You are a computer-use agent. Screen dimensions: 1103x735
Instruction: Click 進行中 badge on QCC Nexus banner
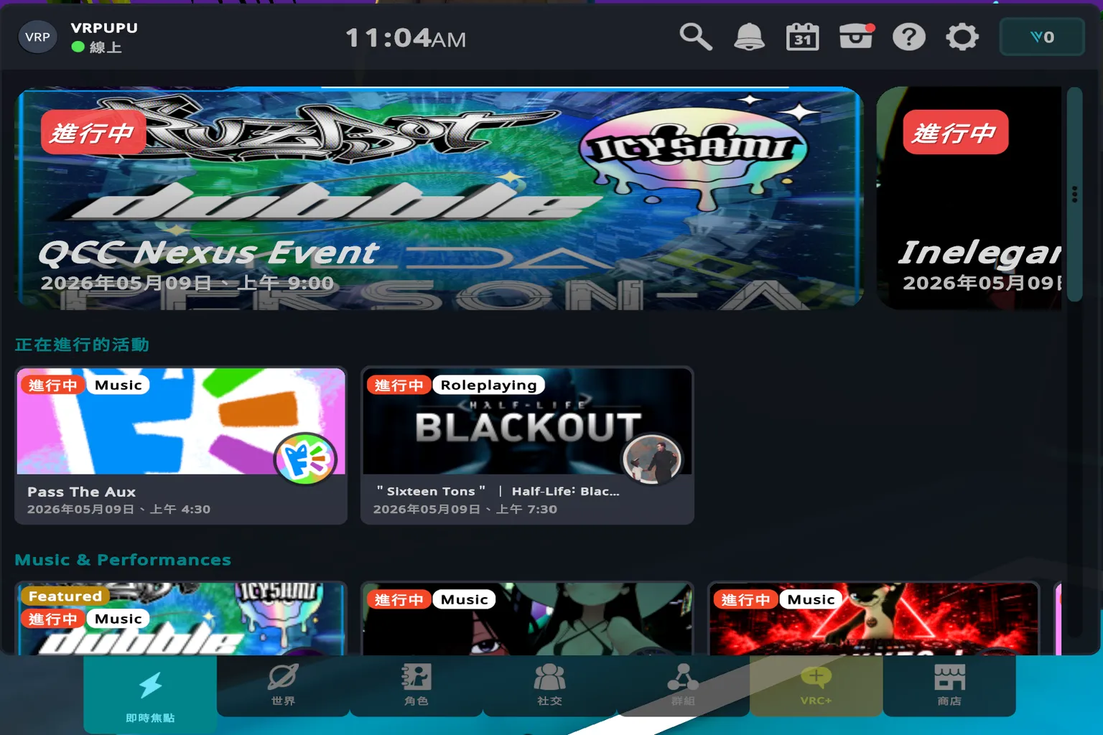(93, 132)
